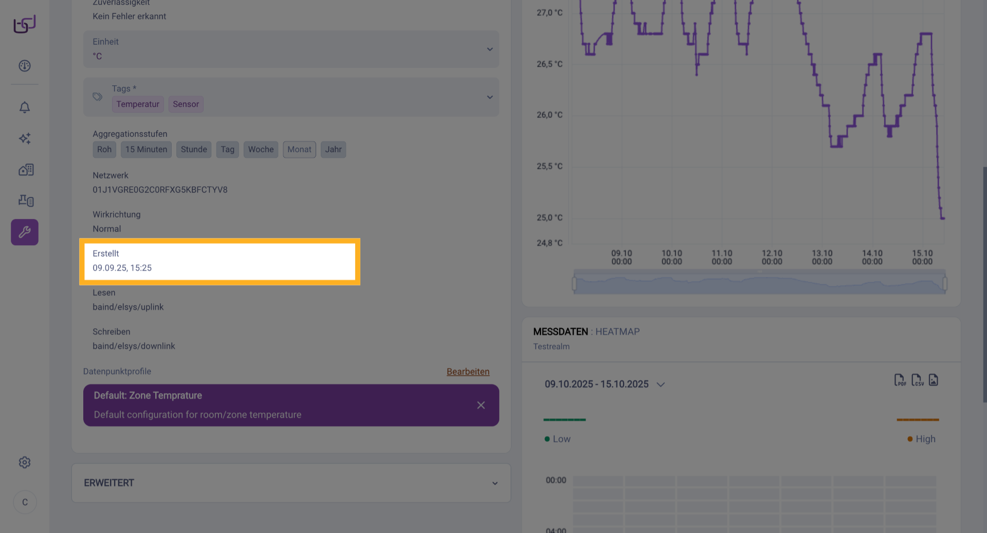This screenshot has width=987, height=533.
Task: Toggle the Monat aggregation level
Action: click(299, 150)
